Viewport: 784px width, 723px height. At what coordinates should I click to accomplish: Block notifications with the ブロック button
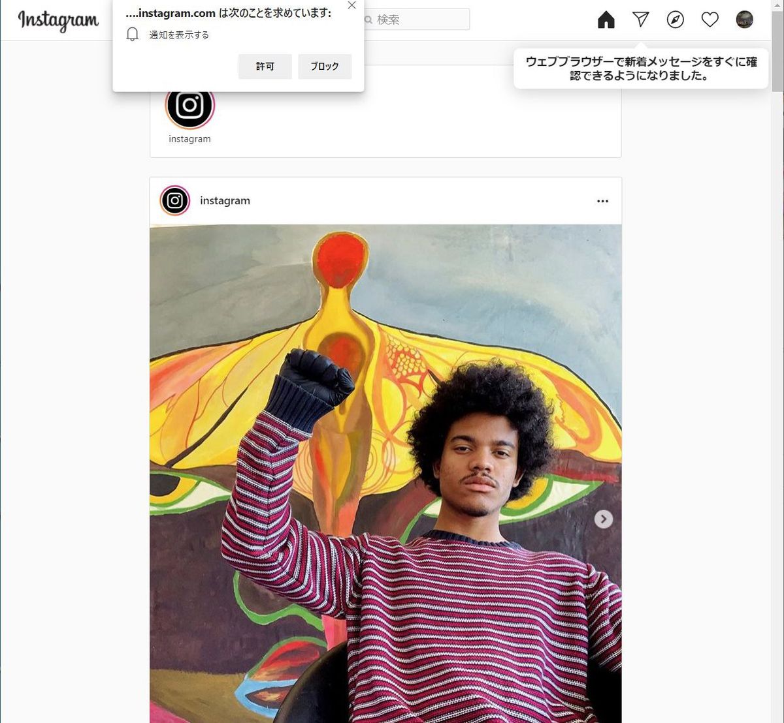(x=325, y=67)
